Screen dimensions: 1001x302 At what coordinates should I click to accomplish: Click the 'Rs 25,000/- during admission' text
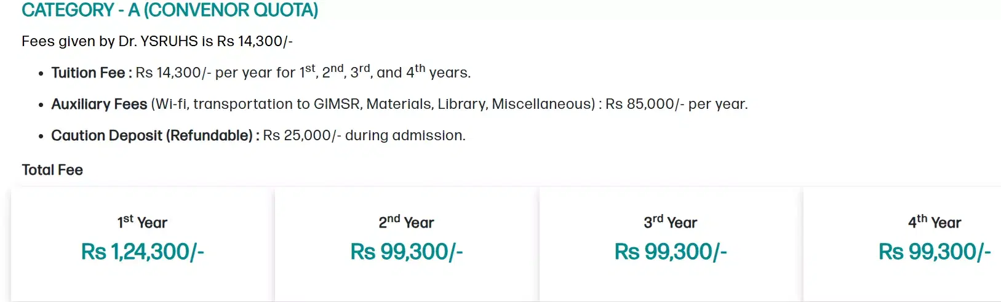click(364, 135)
